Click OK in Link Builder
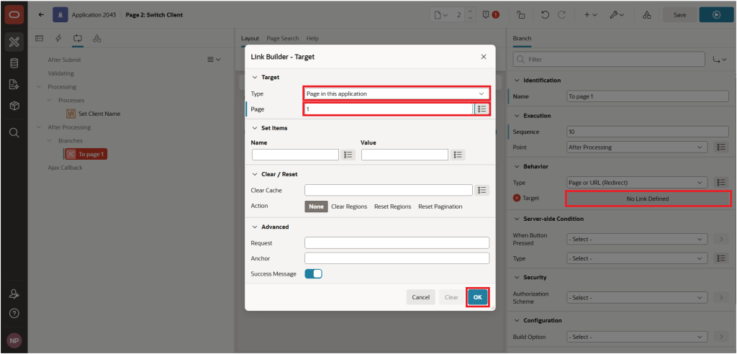 click(x=478, y=297)
